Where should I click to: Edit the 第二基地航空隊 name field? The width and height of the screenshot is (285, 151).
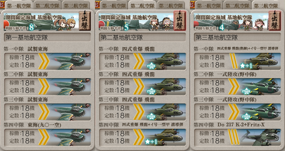click(x=142, y=37)
